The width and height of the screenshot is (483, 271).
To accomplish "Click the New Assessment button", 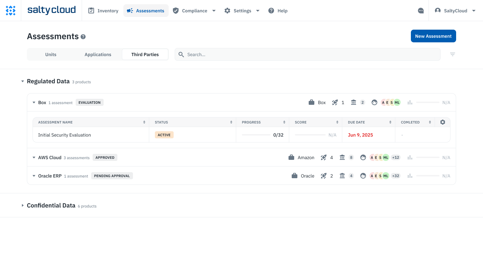I will [433, 36].
